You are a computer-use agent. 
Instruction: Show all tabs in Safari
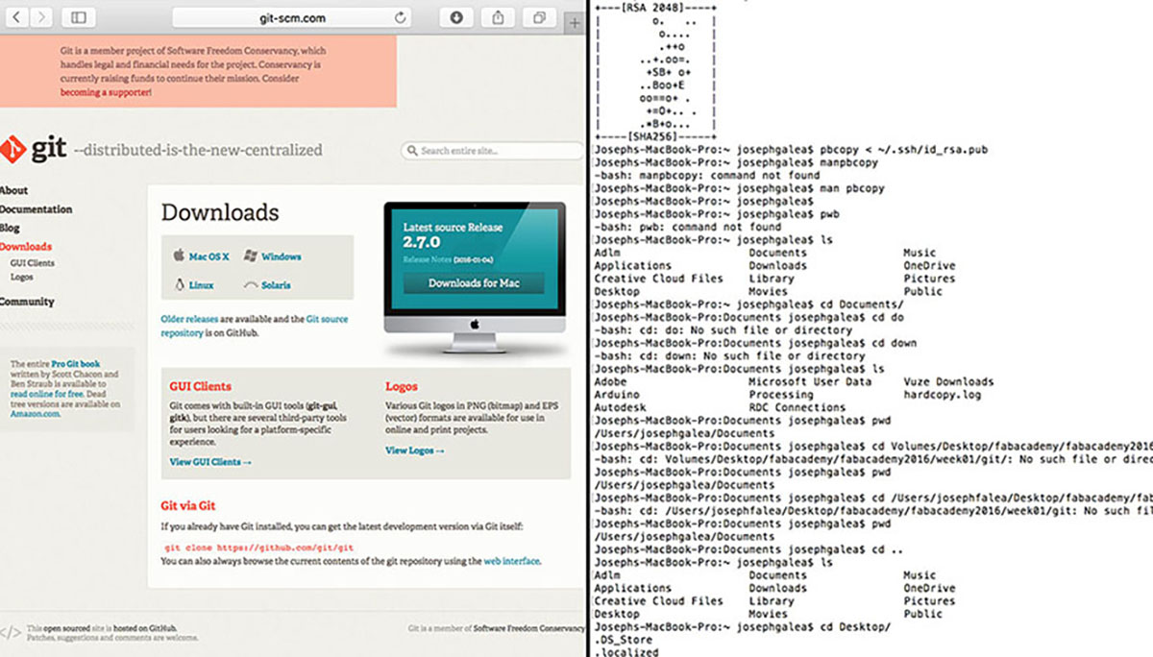pos(539,17)
